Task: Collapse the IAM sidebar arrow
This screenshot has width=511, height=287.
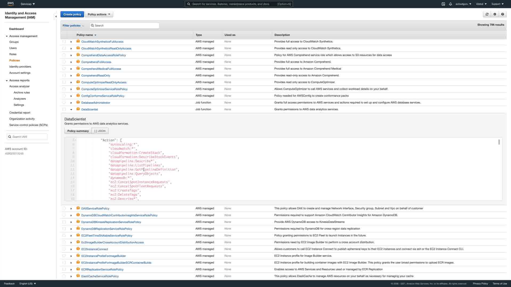Action: point(56,16)
